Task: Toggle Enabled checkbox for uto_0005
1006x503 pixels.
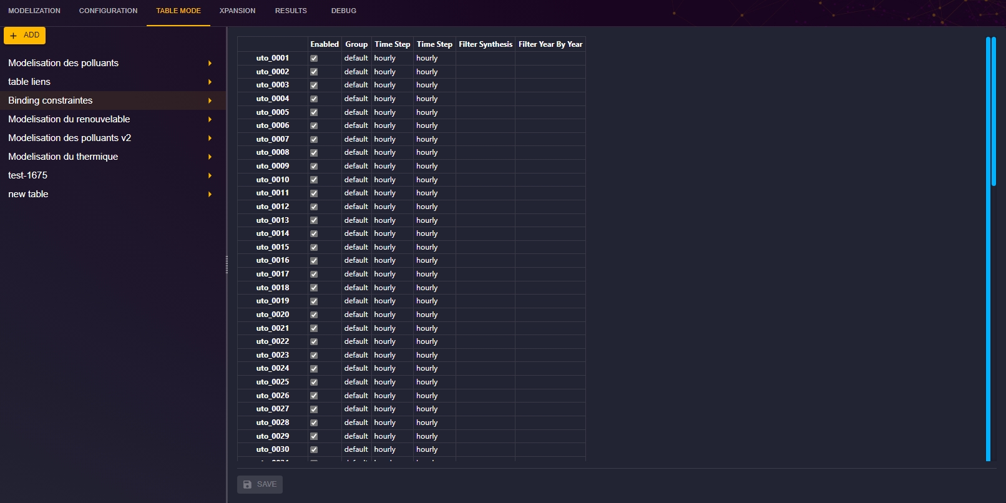Action: click(314, 112)
